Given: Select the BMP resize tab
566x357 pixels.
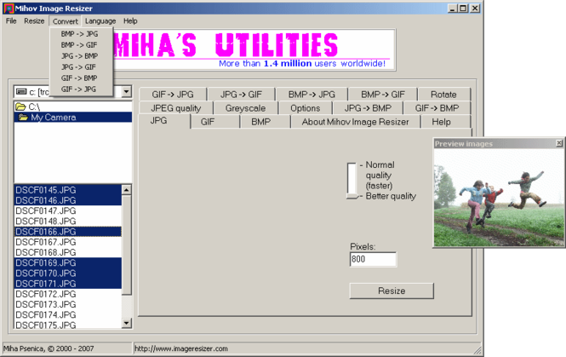Looking at the screenshot, I should (x=266, y=122).
